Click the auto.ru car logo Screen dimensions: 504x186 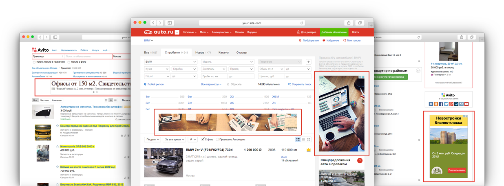click(159, 32)
